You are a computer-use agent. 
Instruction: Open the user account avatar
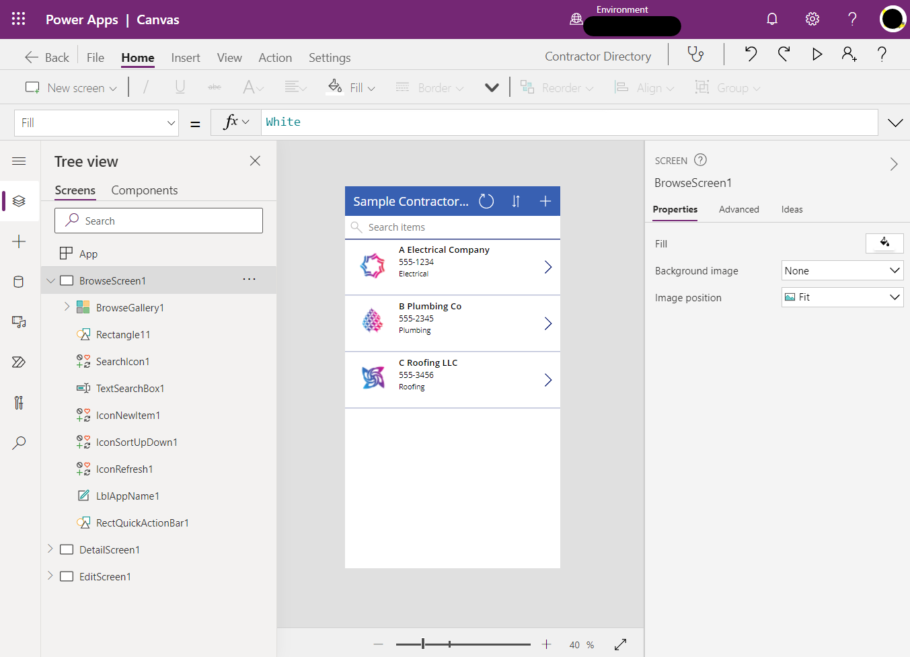(893, 19)
